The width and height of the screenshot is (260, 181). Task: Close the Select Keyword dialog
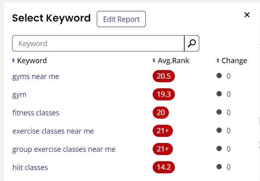pyautogui.click(x=247, y=15)
